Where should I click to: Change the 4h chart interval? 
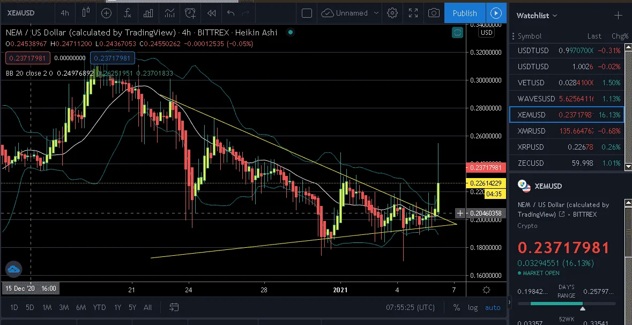click(64, 13)
